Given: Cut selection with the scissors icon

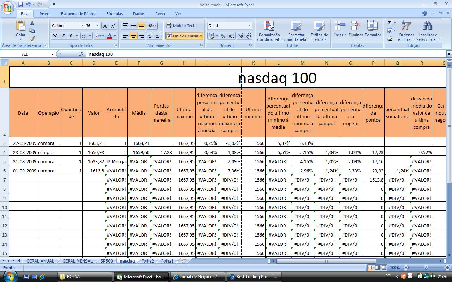Looking at the screenshot, I should coord(32,23).
